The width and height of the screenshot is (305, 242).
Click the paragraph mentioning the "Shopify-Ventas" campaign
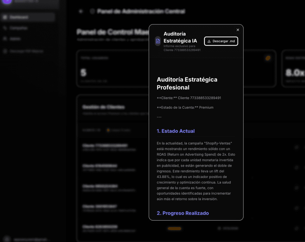click(196, 171)
